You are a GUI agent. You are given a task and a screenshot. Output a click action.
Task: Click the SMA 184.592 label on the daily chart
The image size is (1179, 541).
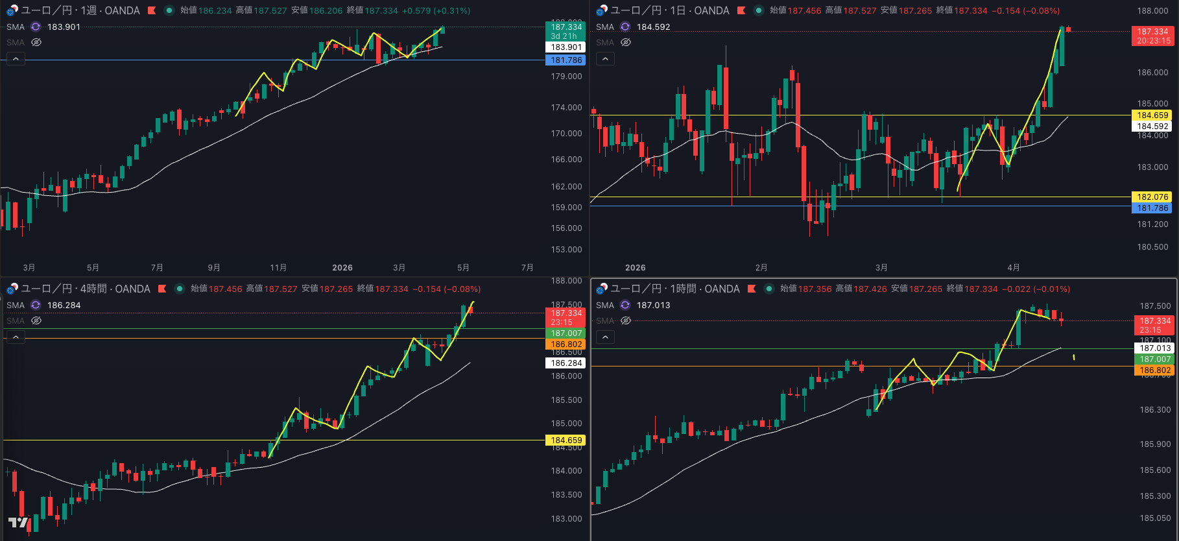pyautogui.click(x=653, y=27)
